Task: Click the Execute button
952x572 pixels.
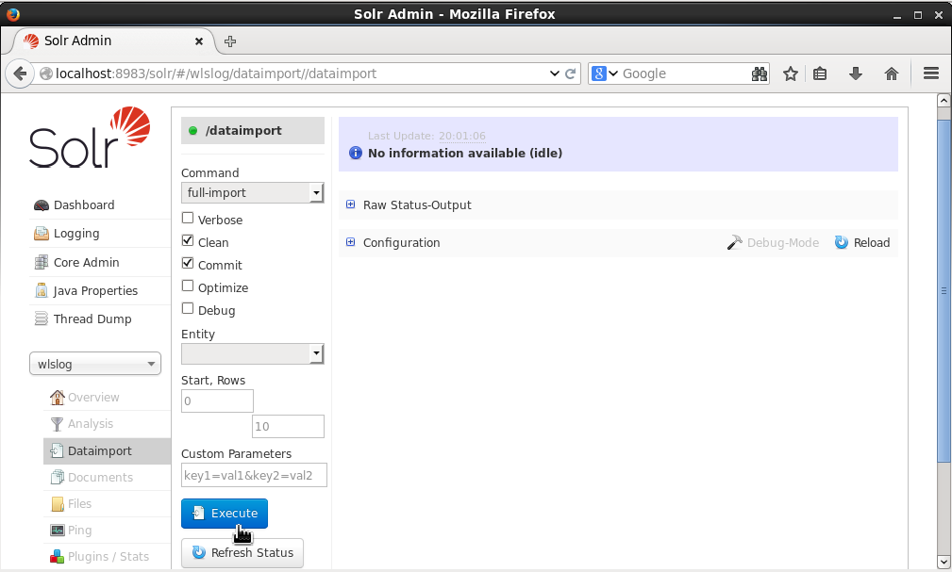Action: point(224,514)
